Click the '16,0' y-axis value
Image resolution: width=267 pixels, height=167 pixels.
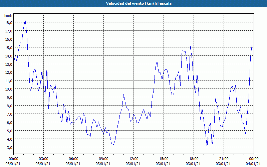(x=9, y=39)
